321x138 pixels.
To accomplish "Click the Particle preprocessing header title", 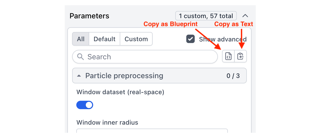I will tap(124, 76).
